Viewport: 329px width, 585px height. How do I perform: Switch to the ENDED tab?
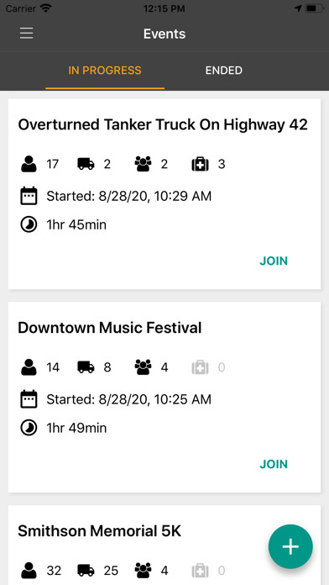(x=224, y=70)
